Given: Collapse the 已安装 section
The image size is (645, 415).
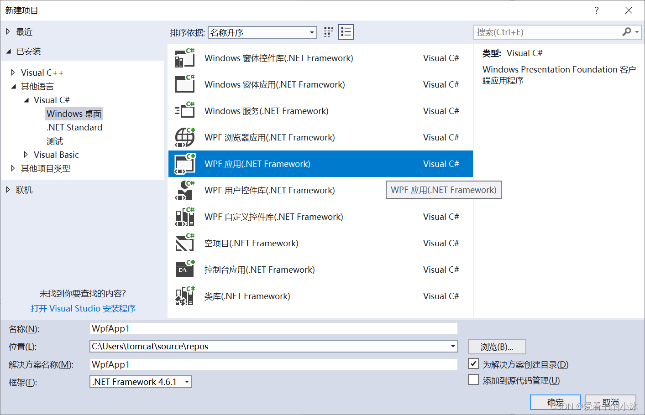Looking at the screenshot, I should pyautogui.click(x=8, y=52).
